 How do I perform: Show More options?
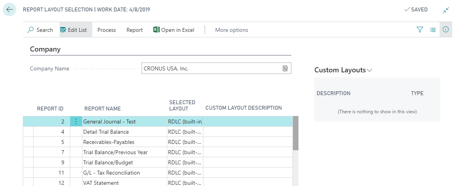[x=231, y=30]
